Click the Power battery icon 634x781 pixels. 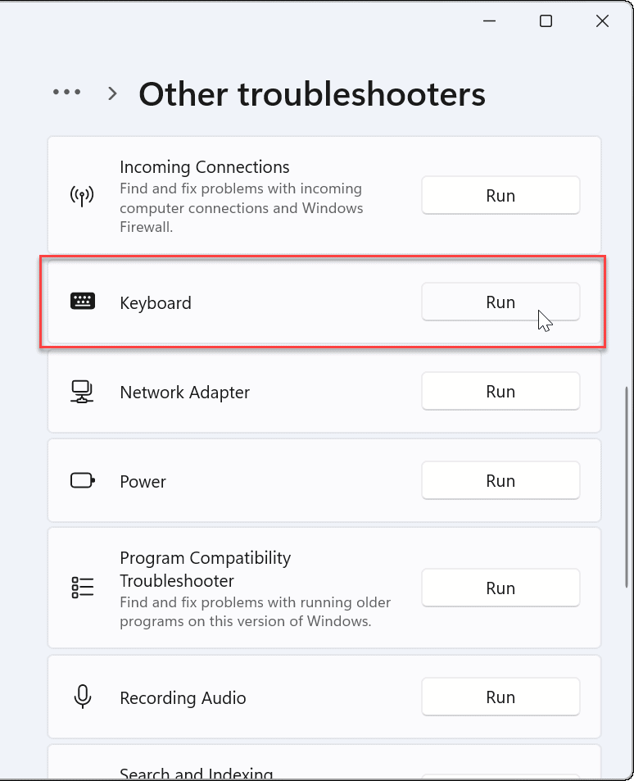coord(82,481)
